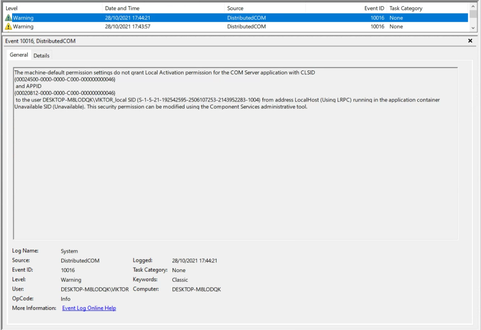Close the Event 10016 preview pane
This screenshot has height=330, width=481.
click(470, 41)
